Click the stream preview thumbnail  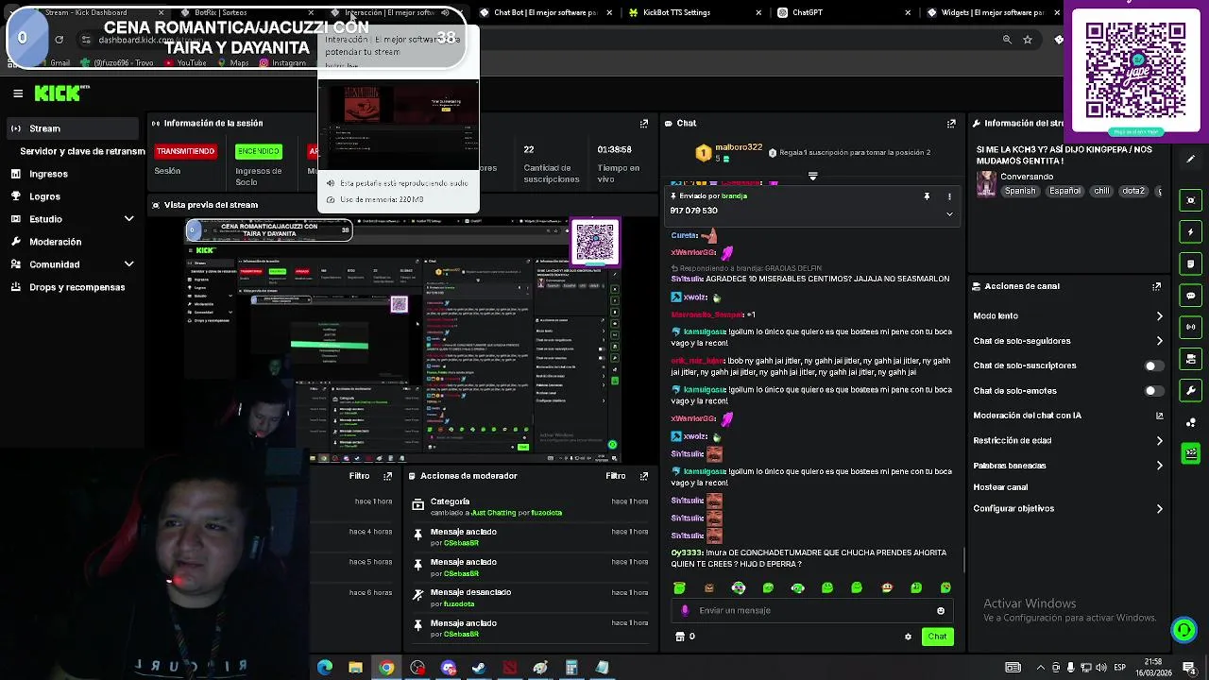pyautogui.click(x=404, y=338)
